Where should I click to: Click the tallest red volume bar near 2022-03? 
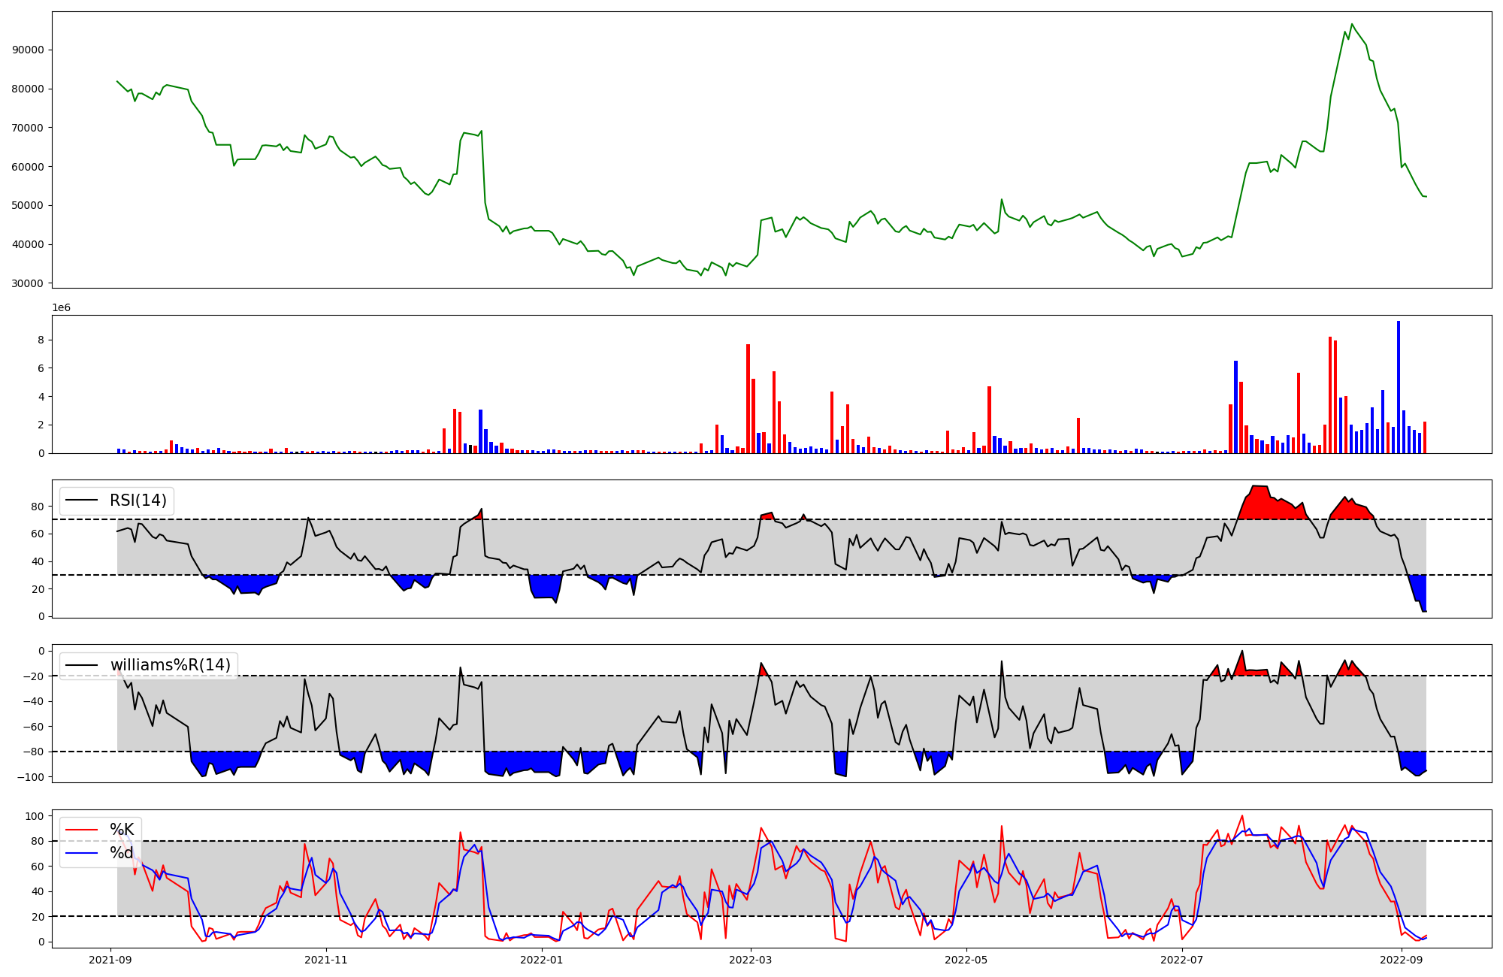pyautogui.click(x=748, y=398)
